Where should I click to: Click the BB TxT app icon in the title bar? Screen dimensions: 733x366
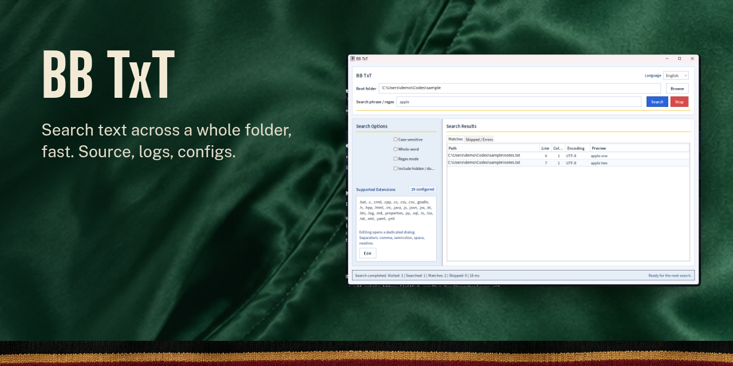point(353,58)
